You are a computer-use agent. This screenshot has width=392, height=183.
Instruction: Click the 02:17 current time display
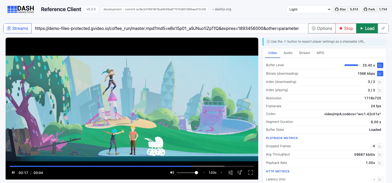[x=23, y=173]
